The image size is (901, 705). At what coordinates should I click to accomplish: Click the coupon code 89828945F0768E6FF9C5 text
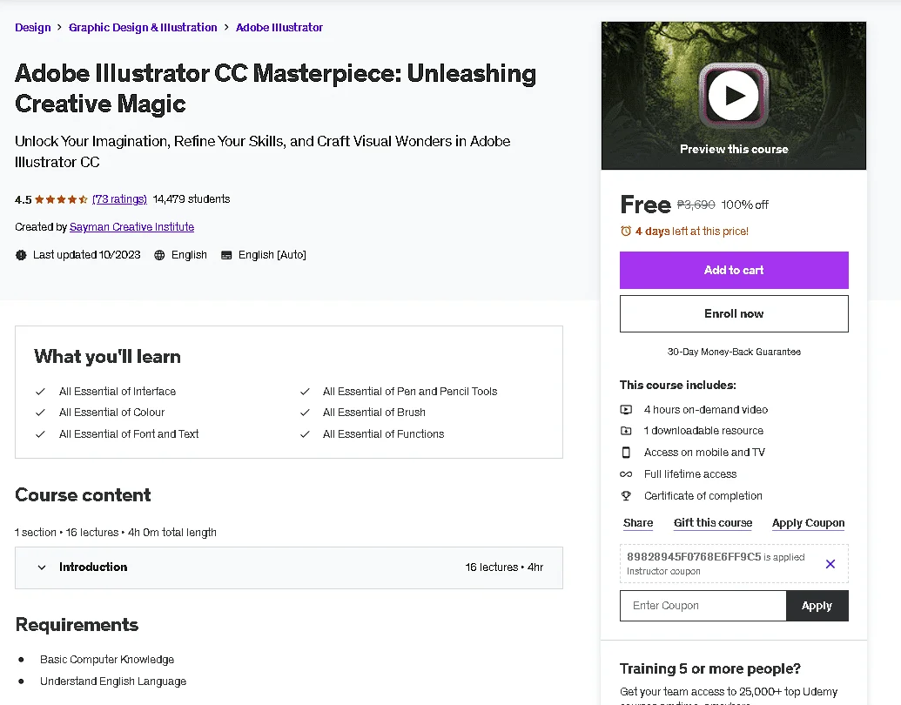pyautogui.click(x=694, y=557)
